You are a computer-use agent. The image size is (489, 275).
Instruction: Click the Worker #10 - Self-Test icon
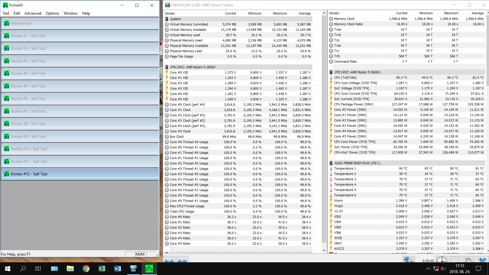[7, 149]
